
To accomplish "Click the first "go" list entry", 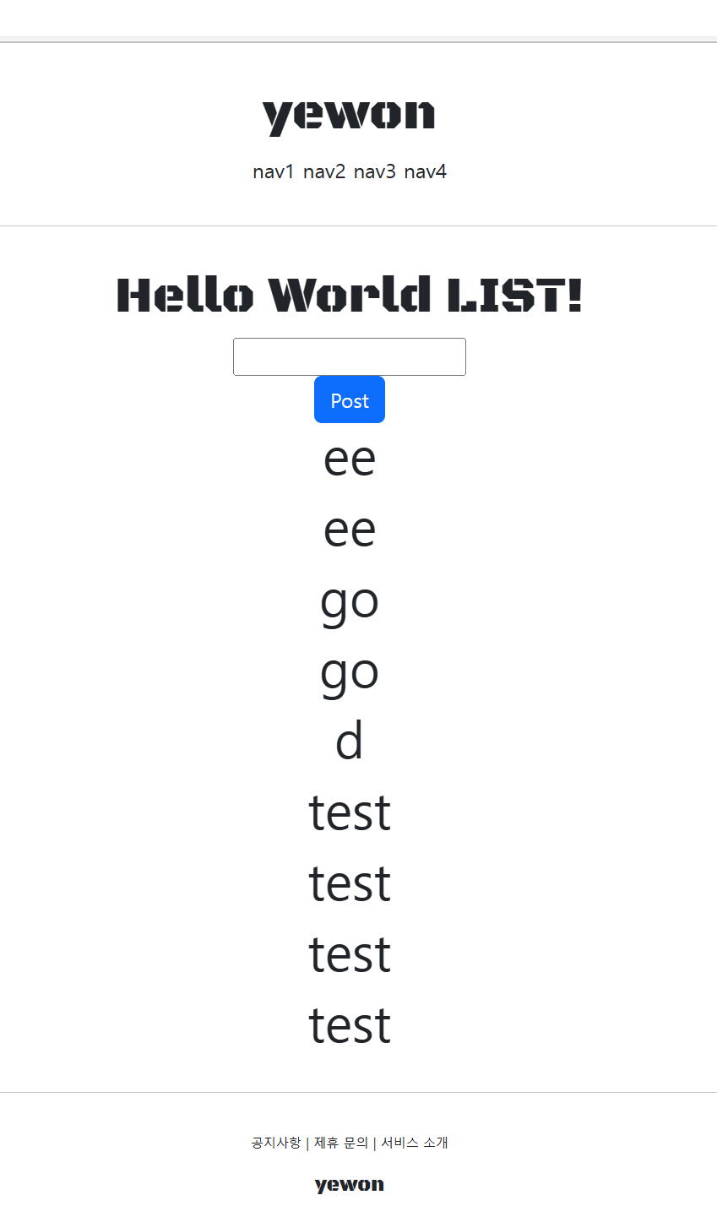I will [350, 601].
